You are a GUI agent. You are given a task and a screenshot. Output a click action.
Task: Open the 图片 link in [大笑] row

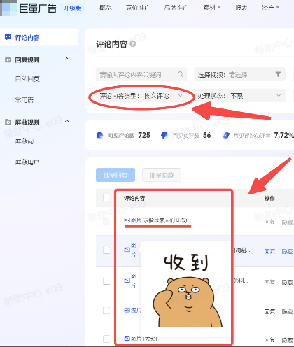point(133,338)
